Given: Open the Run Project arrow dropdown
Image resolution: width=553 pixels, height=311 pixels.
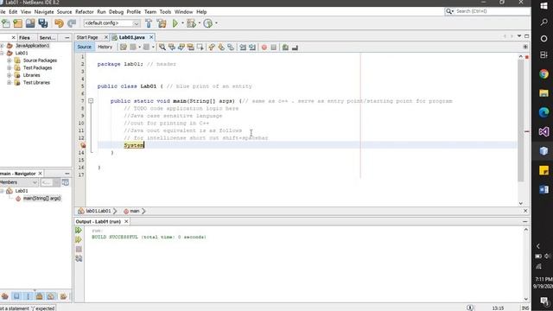Looking at the screenshot, I should [182, 23].
